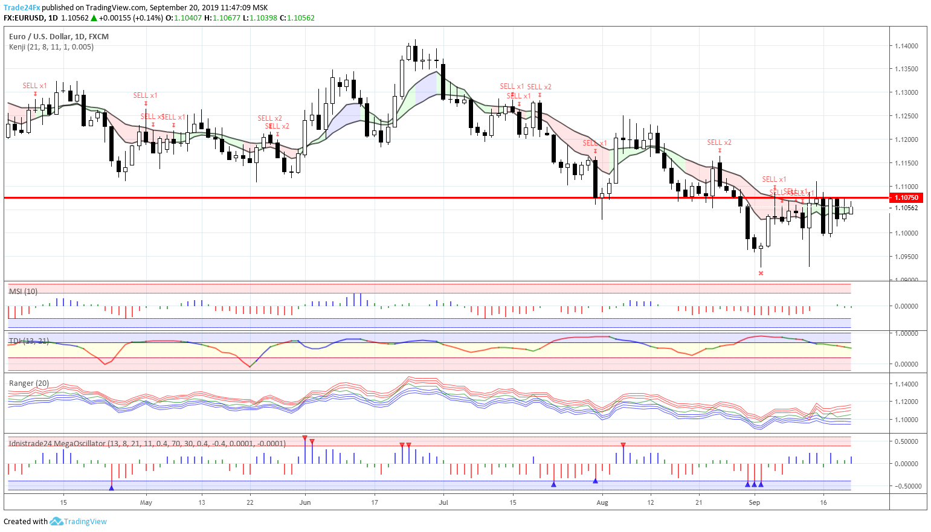Click the MegaOscillator red triangle above the Jun label
This screenshot has height=532, width=931.
(x=304, y=437)
